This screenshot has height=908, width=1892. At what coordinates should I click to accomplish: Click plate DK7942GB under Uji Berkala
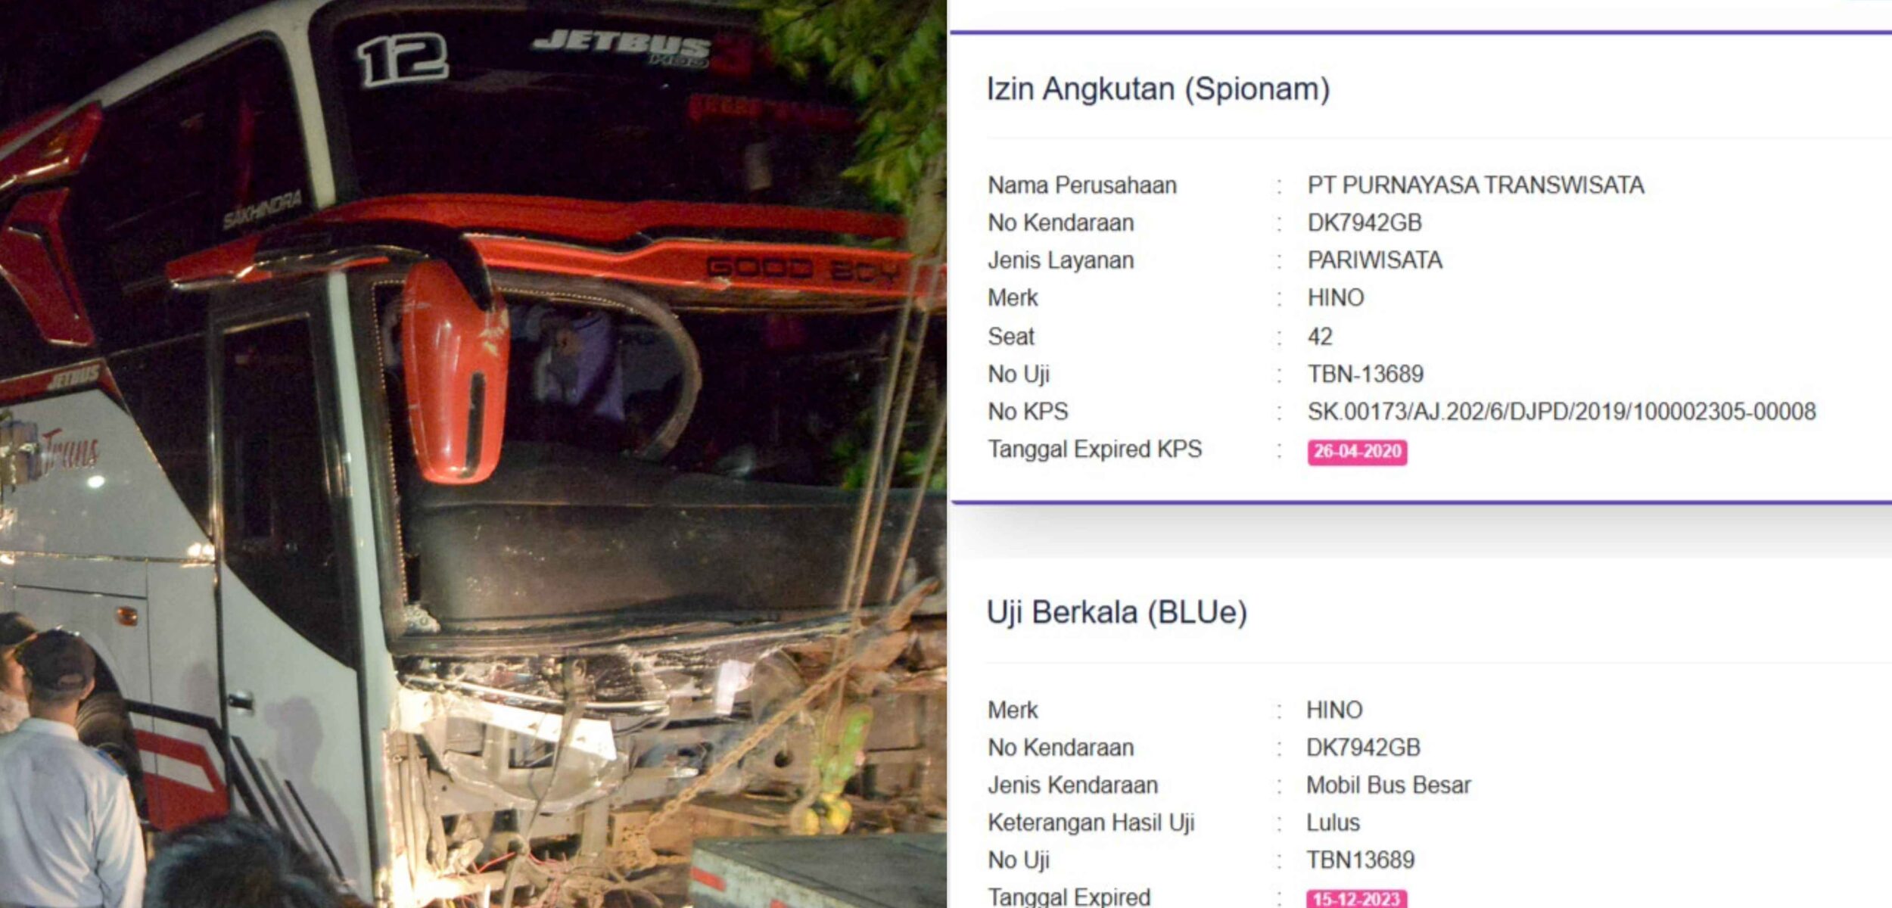(x=1363, y=748)
